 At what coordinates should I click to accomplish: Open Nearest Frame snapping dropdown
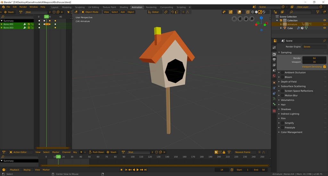[x=244, y=152]
